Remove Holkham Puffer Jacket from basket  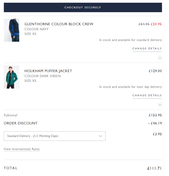point(160,105)
